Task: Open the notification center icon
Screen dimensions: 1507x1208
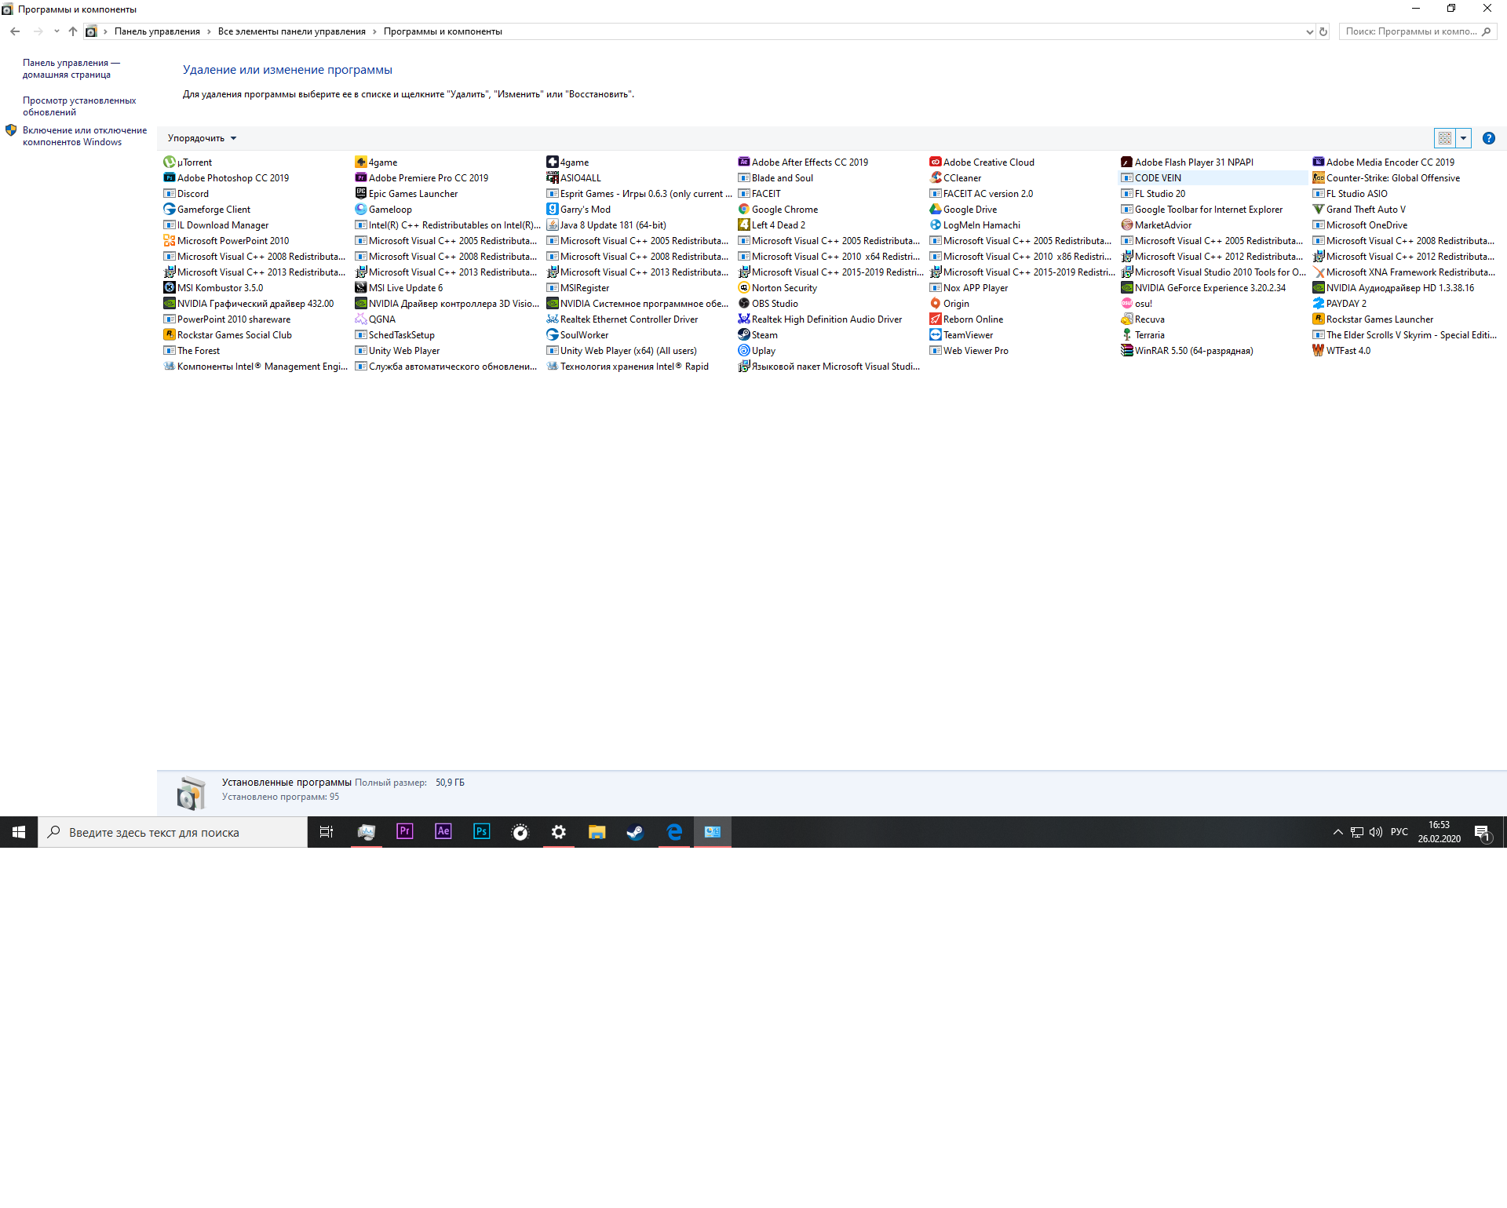Action: [1483, 832]
